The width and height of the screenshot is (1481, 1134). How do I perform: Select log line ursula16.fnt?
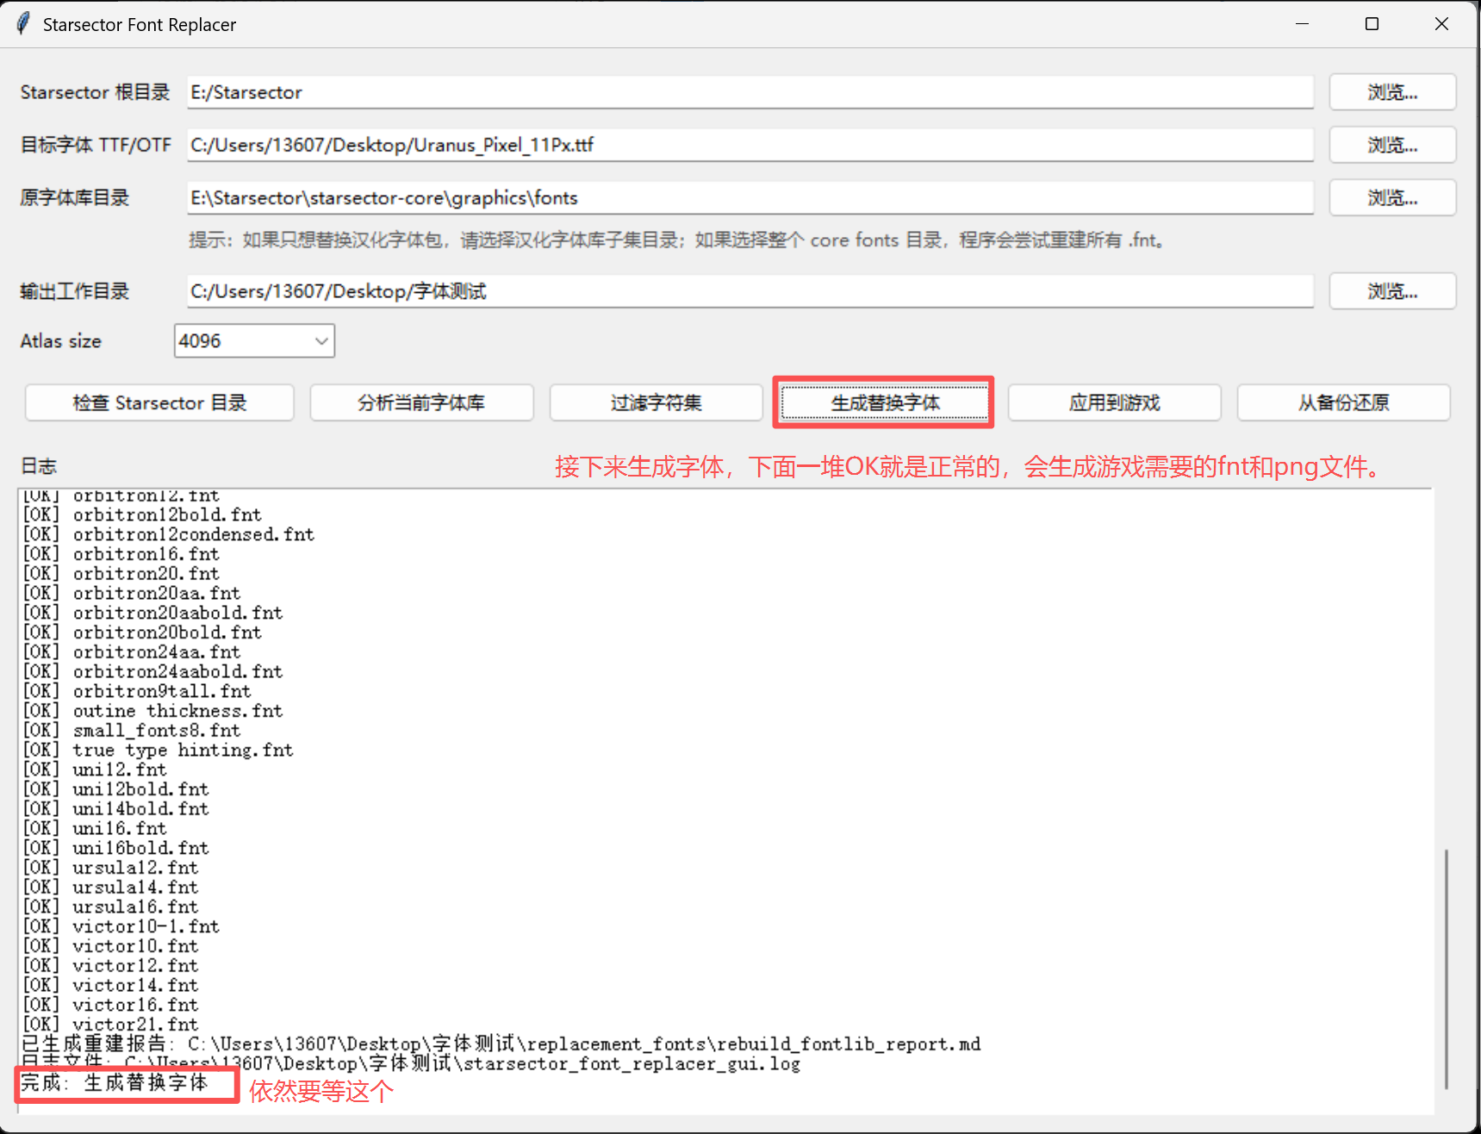pyautogui.click(x=110, y=907)
